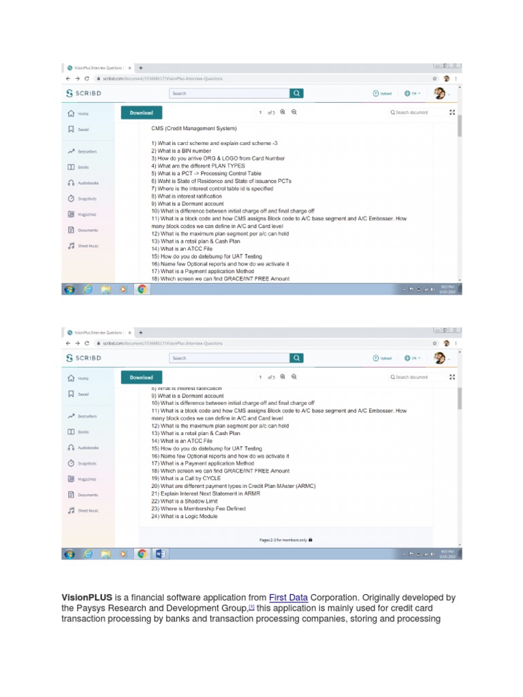This screenshot has width=523, height=697.
Task: Open Audiobooks in the lower screenshot sidebar
Action: pyautogui.click(x=83, y=448)
